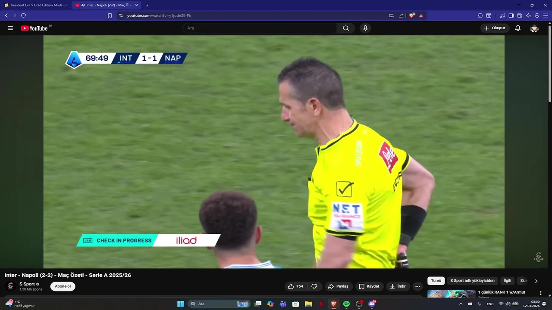Open the Brave Shields lion icon
Image resolution: width=552 pixels, height=310 pixels.
[412, 15]
